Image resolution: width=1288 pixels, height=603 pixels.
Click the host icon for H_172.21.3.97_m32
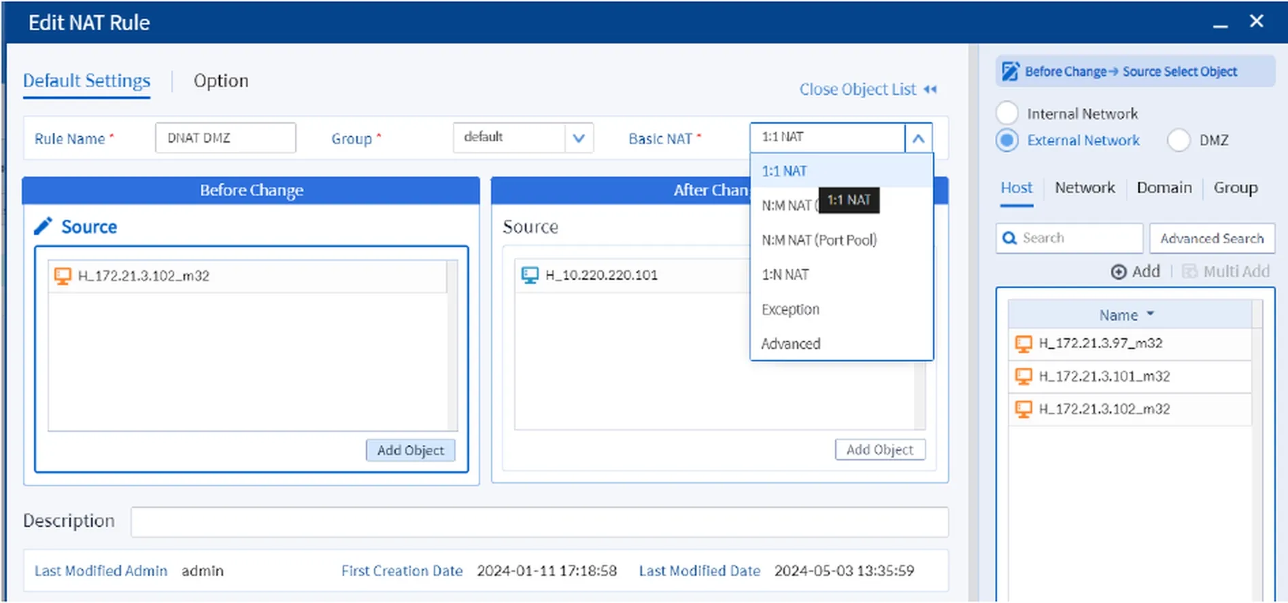[x=1023, y=344]
